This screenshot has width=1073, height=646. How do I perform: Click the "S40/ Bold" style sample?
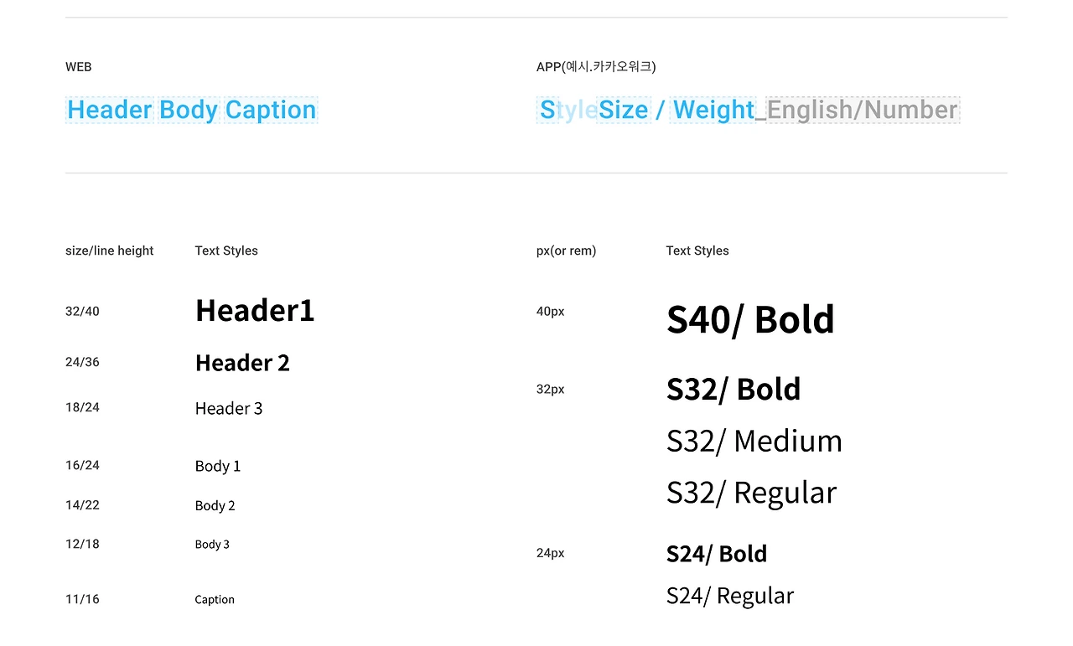(750, 319)
